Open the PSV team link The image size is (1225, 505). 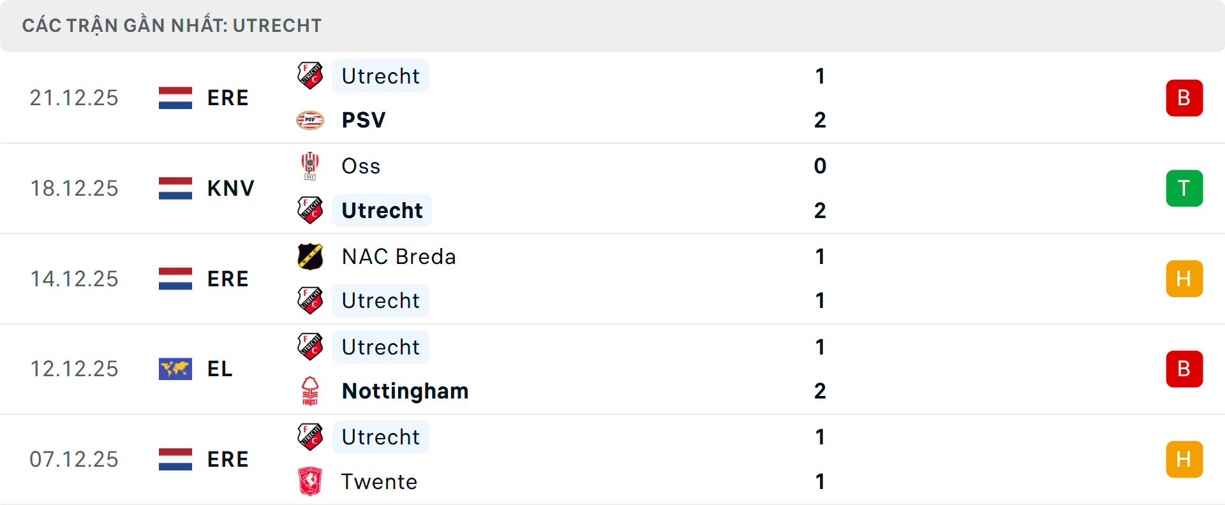tap(364, 120)
